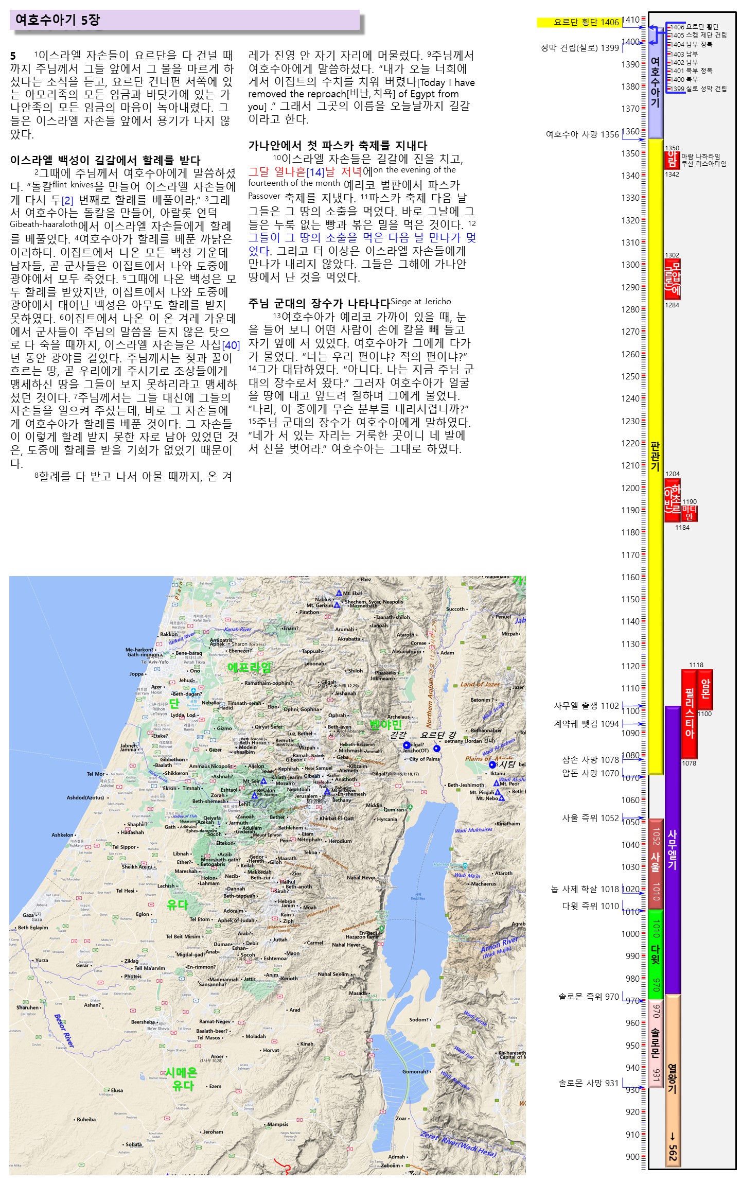Select timeline event 놉 사제 학살 1018

pyautogui.click(x=585, y=889)
